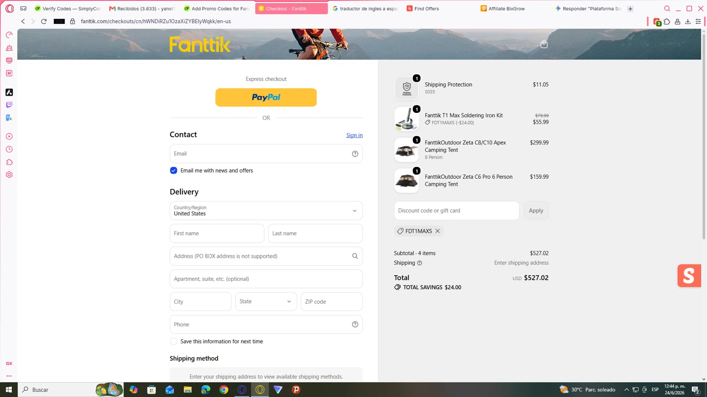The height and width of the screenshot is (397, 707).
Task: Open the Twitch sidebar panel
Action: point(9,105)
